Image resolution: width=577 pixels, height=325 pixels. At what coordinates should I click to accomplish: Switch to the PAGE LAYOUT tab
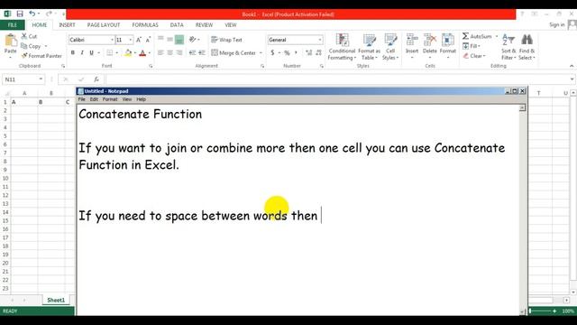tap(104, 24)
